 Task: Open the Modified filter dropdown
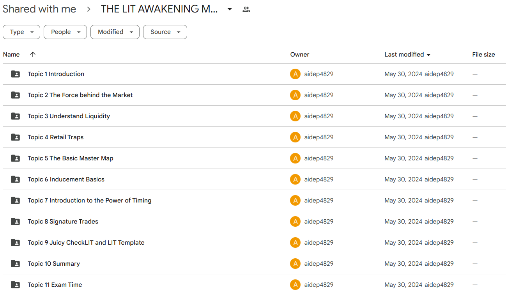[x=115, y=32]
